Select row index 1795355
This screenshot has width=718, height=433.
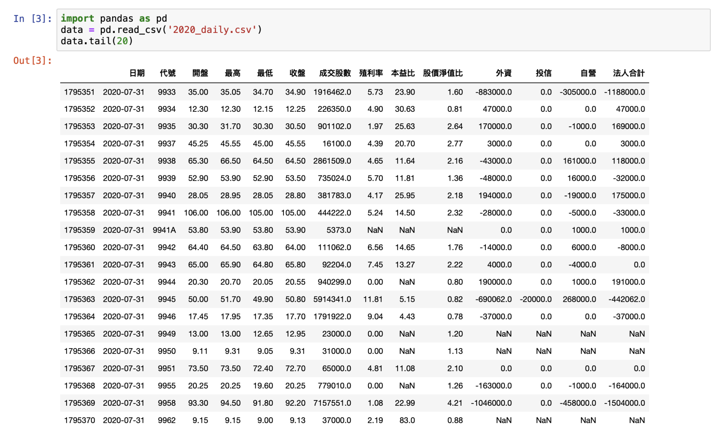(x=79, y=161)
